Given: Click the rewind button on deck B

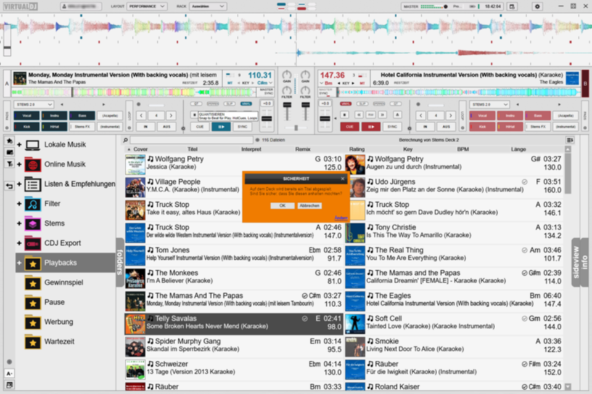Looking at the screenshot, I should pyautogui.click(x=359, y=115).
